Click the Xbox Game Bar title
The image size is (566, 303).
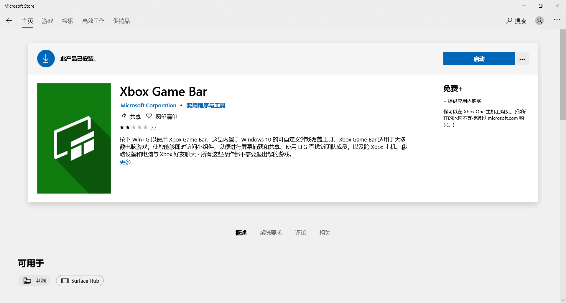point(164,91)
